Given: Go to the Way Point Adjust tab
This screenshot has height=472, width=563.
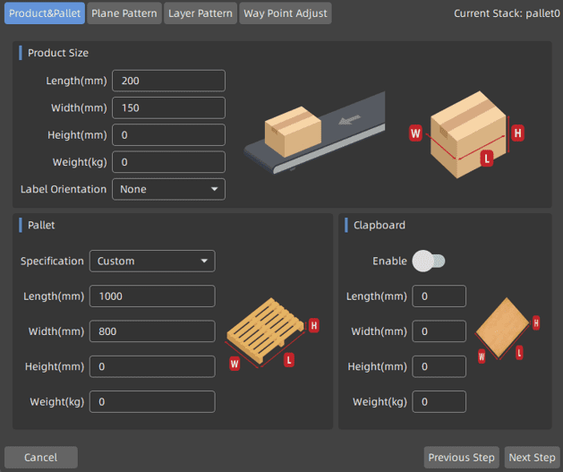Looking at the screenshot, I should coord(286,13).
